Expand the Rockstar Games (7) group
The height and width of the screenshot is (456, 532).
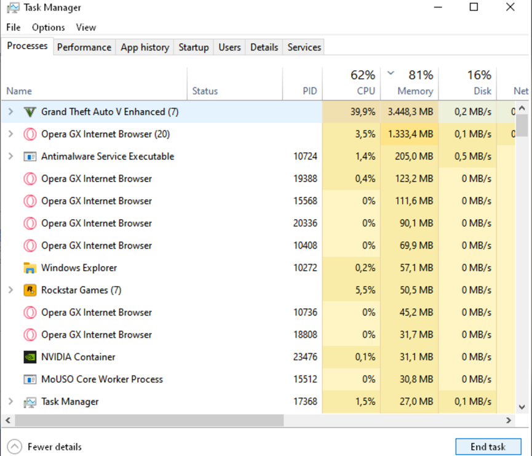[11, 290]
